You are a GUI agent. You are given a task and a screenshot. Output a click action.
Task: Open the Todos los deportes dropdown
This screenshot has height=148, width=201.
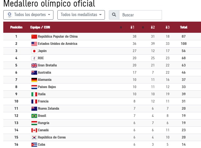pos(28,15)
